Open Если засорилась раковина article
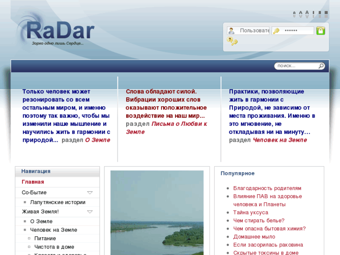The width and height of the screenshot is (340, 255). 268,245
